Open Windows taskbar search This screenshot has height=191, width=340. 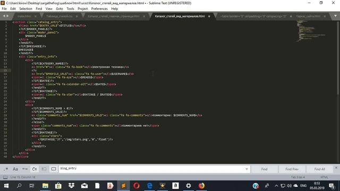coord(19,186)
